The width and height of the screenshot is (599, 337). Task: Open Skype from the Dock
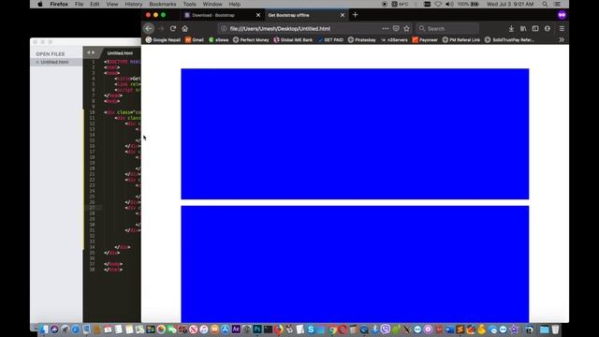311,330
